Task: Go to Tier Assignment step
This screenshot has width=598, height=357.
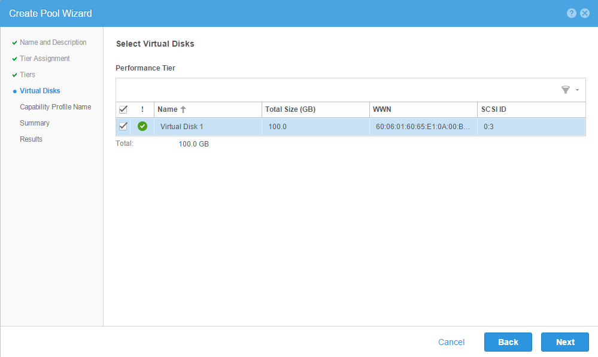Action: (x=45, y=58)
